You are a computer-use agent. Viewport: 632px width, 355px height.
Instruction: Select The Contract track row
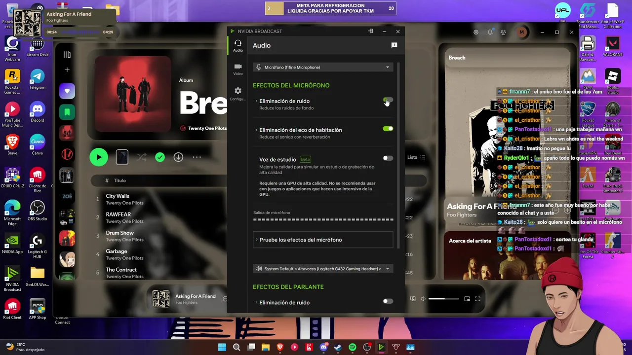click(x=158, y=273)
